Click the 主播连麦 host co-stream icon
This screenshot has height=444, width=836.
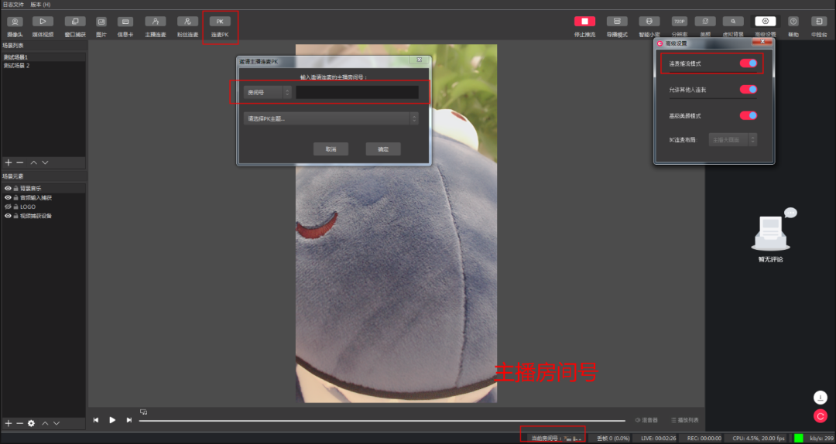156,22
